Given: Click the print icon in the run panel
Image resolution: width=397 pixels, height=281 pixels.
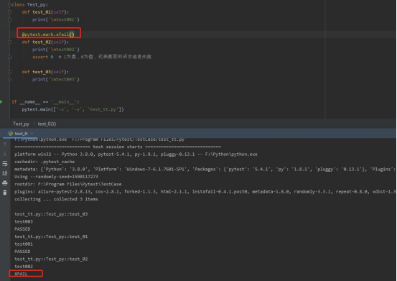Looking at the screenshot, I should (5, 183).
